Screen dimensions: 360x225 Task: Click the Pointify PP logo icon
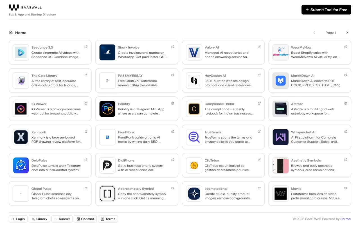pos(107,109)
